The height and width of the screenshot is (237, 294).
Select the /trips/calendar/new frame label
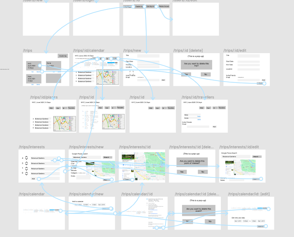pyautogui.click(x=86, y=194)
